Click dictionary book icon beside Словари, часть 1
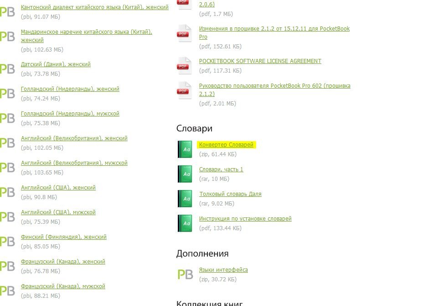The image size is (438, 306). (x=185, y=174)
